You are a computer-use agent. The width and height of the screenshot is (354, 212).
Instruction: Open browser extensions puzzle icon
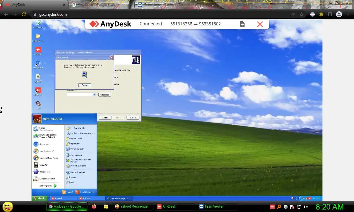click(321, 14)
